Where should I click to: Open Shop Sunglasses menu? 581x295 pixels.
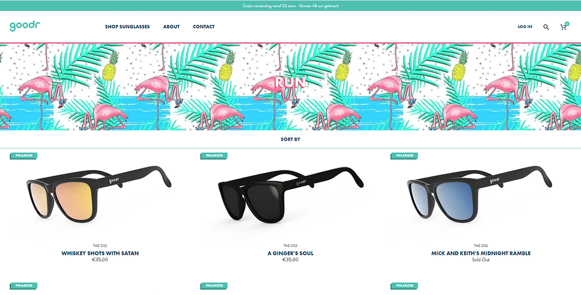tap(127, 27)
